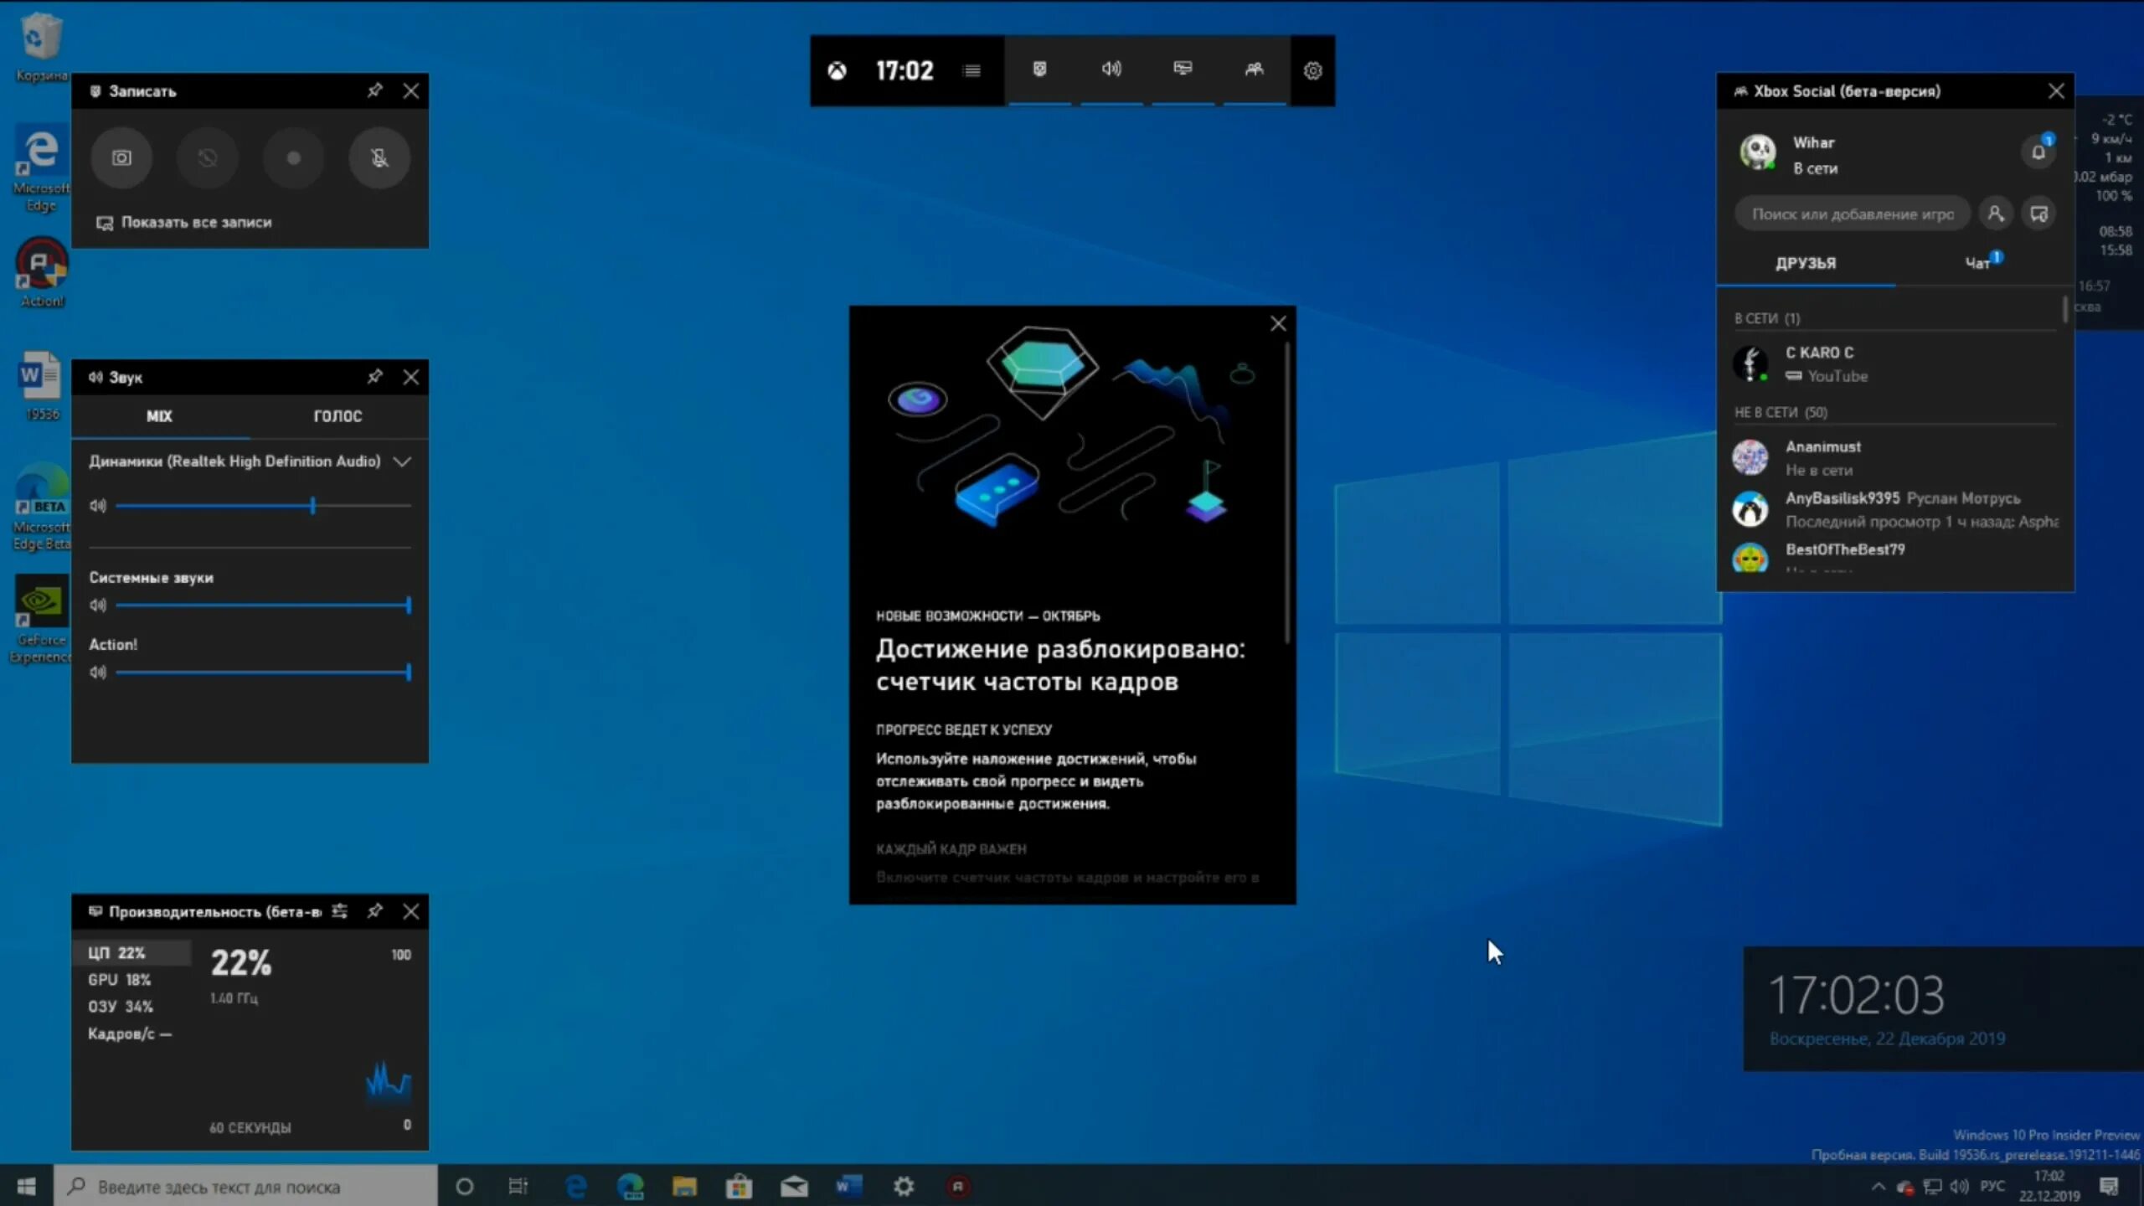Mute the main speakers volume icon

98,506
